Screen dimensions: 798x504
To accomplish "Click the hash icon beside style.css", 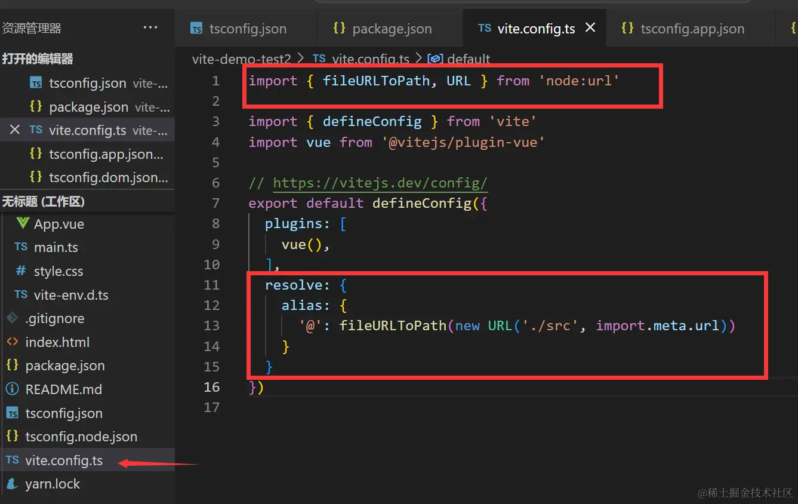I will point(21,271).
